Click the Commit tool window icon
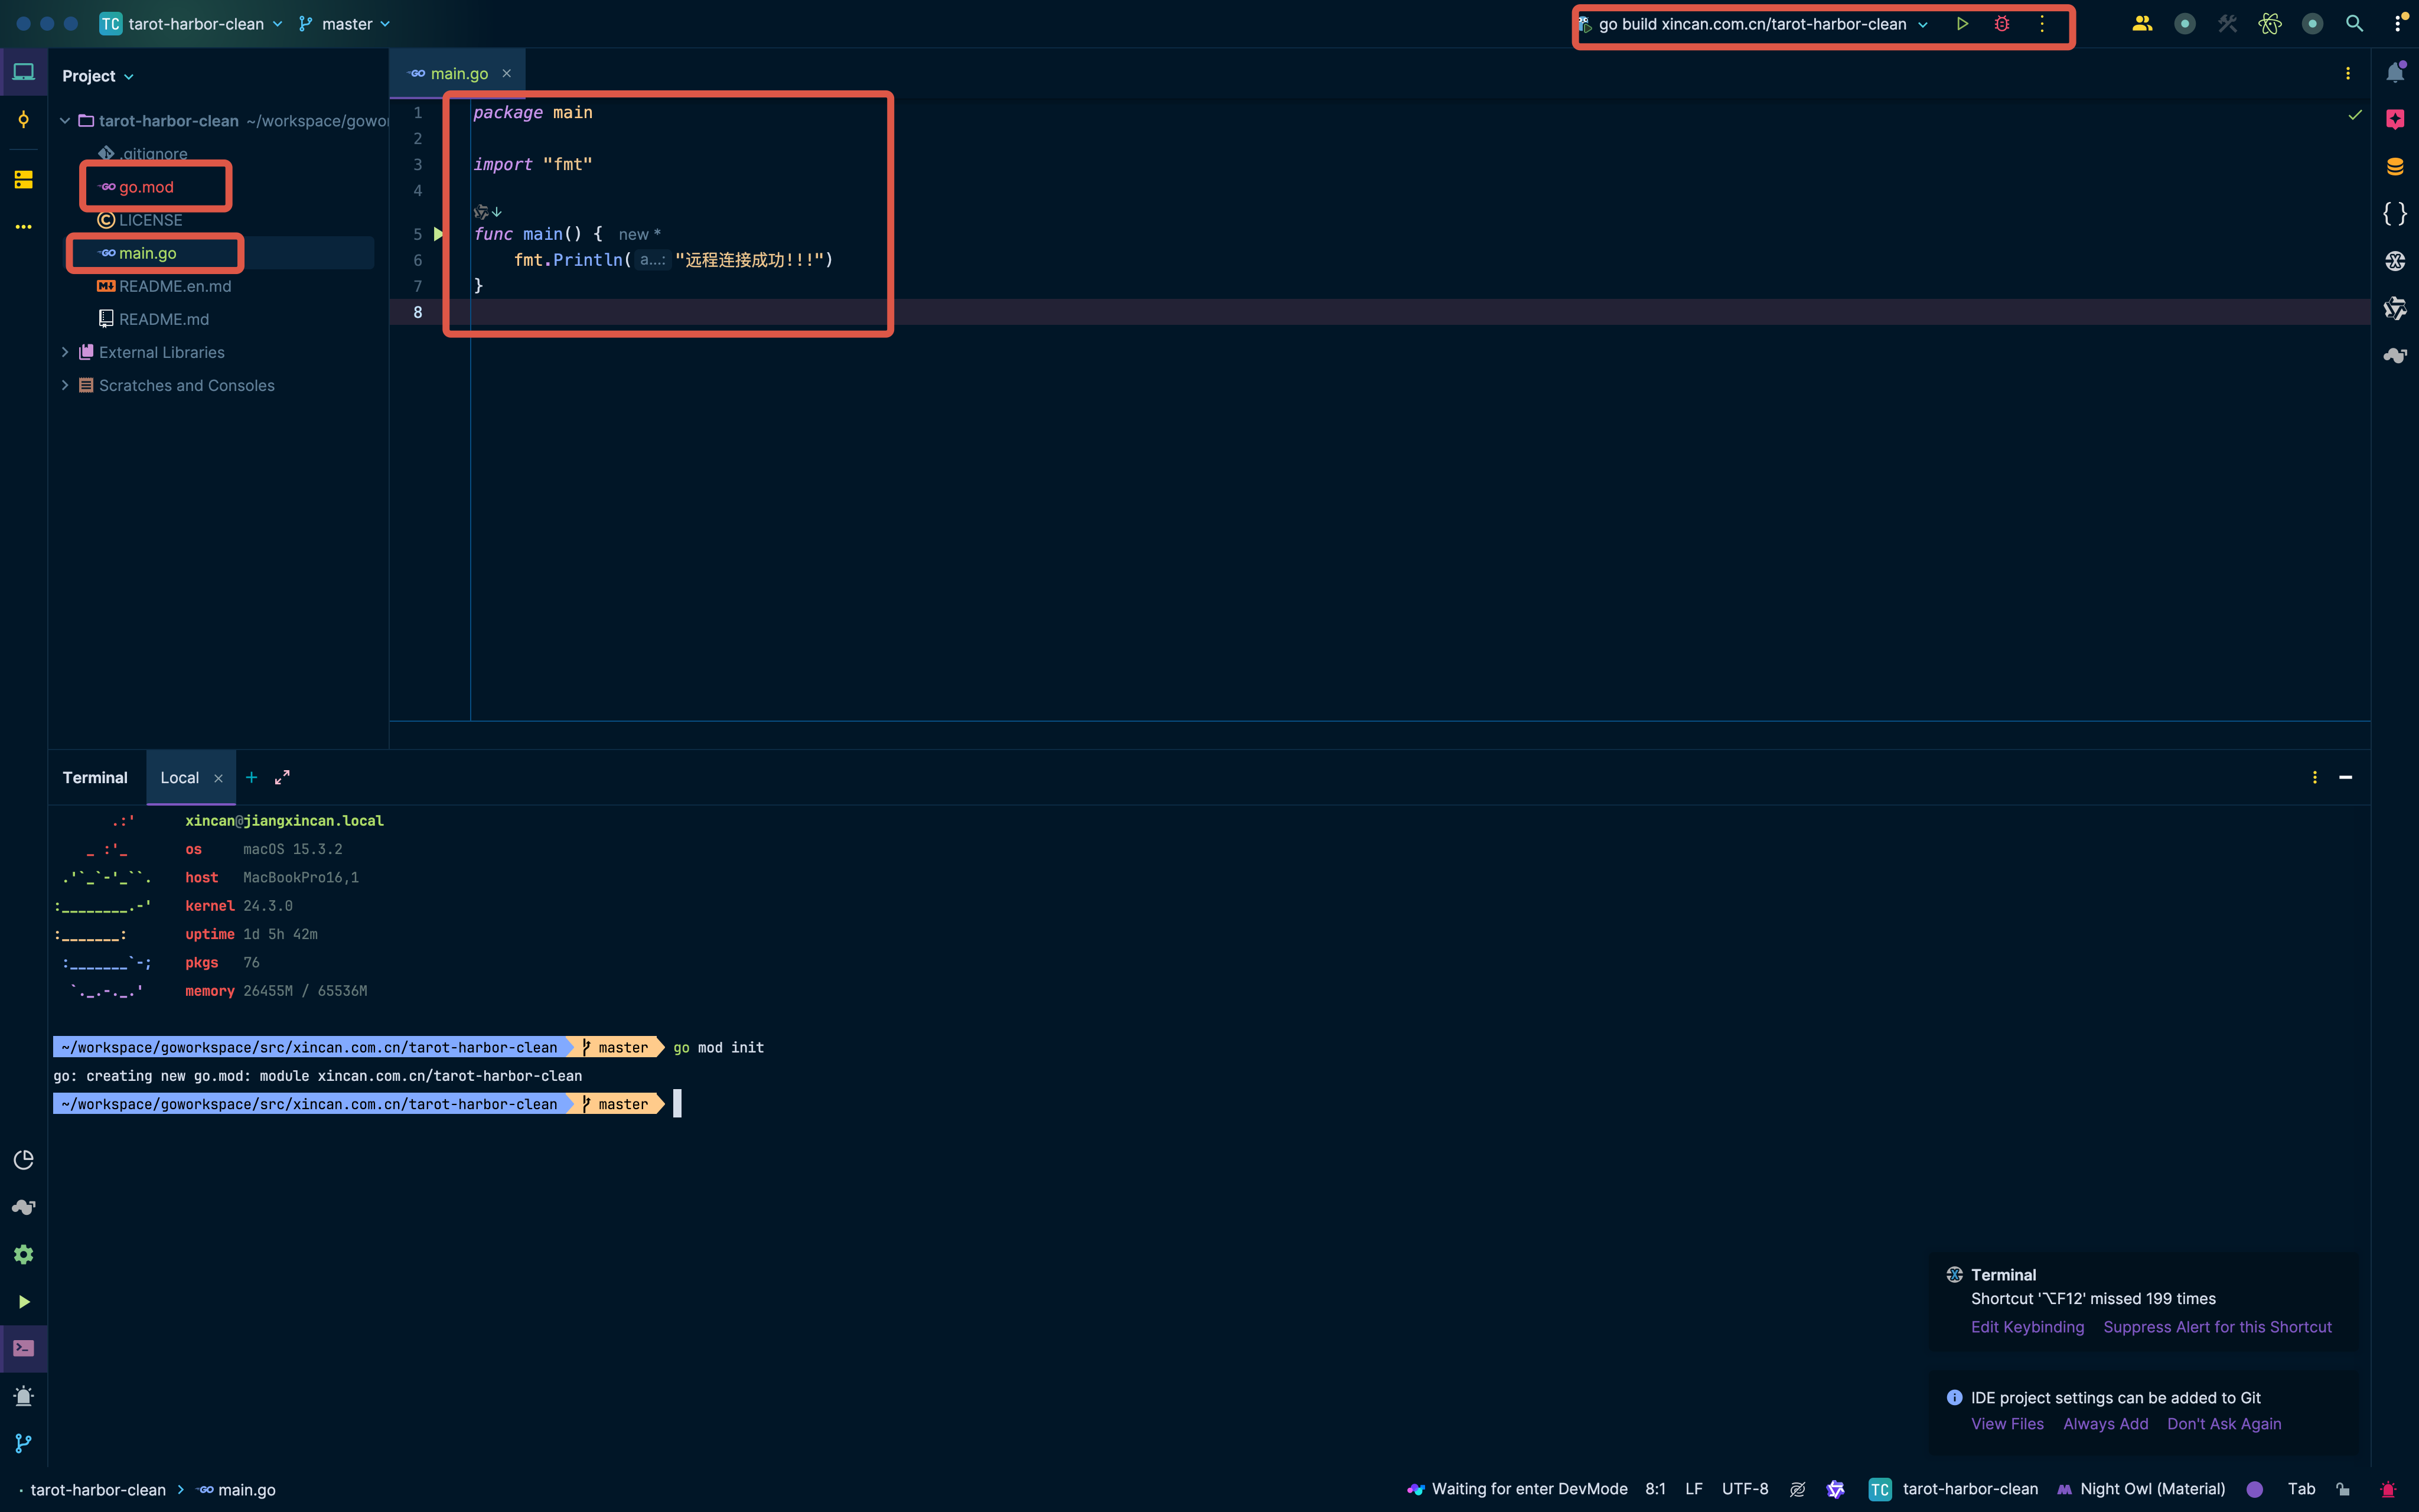 [x=24, y=120]
